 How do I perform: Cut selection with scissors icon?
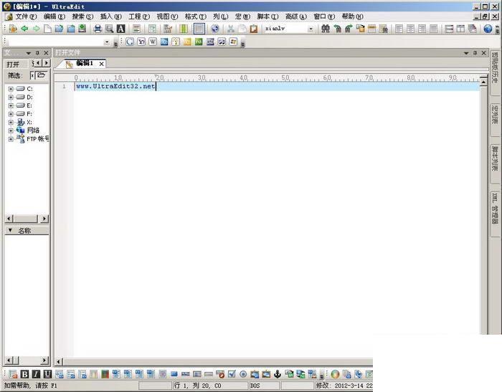click(230, 29)
